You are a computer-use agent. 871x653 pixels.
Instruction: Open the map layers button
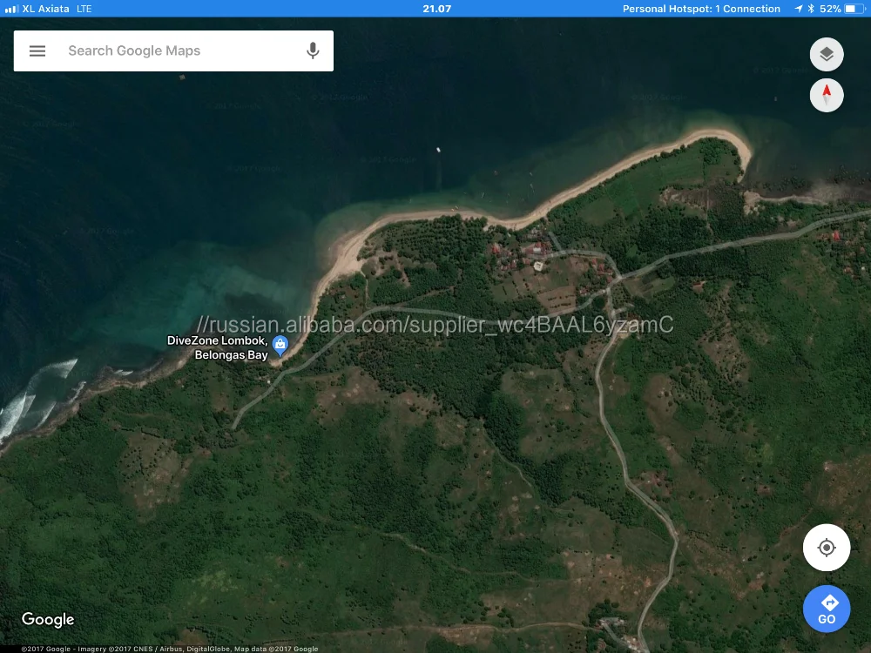pyautogui.click(x=827, y=54)
